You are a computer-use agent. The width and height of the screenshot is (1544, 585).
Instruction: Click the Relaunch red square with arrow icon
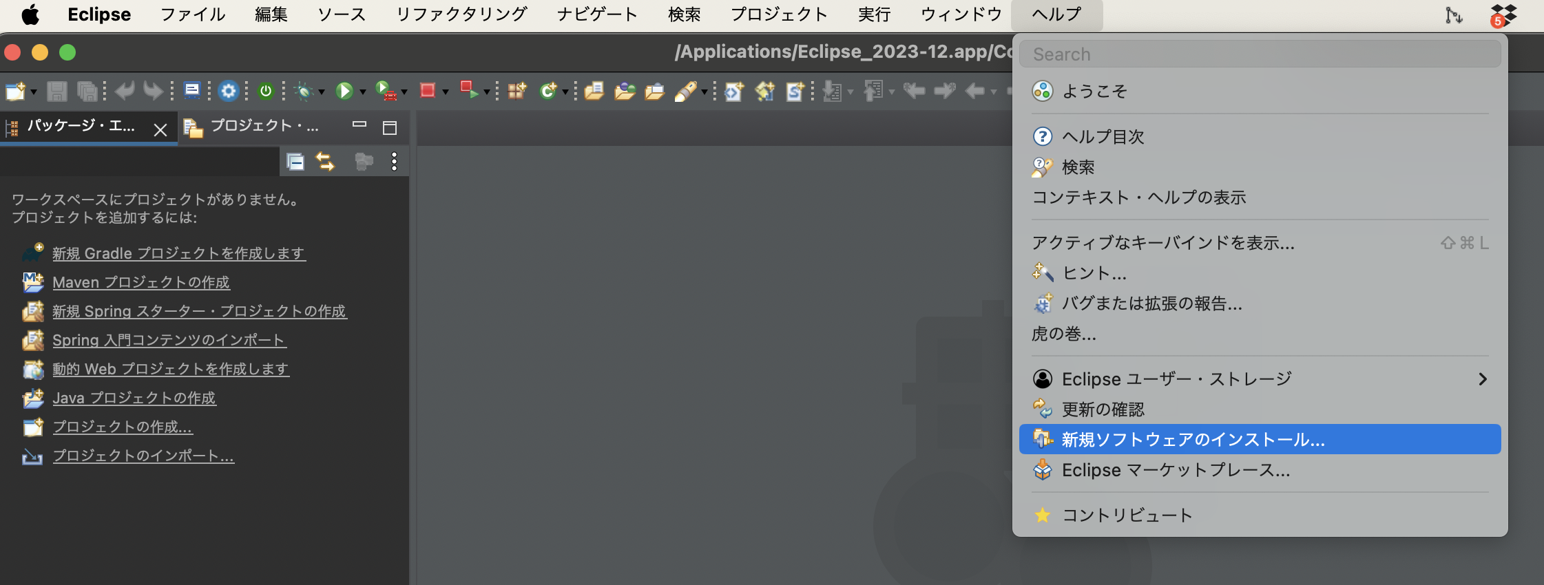click(x=469, y=90)
